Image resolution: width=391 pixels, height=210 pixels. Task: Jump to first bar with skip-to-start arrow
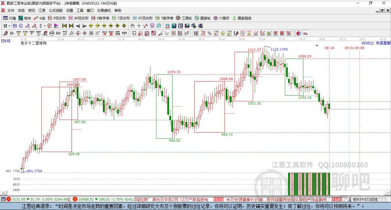(64, 26)
